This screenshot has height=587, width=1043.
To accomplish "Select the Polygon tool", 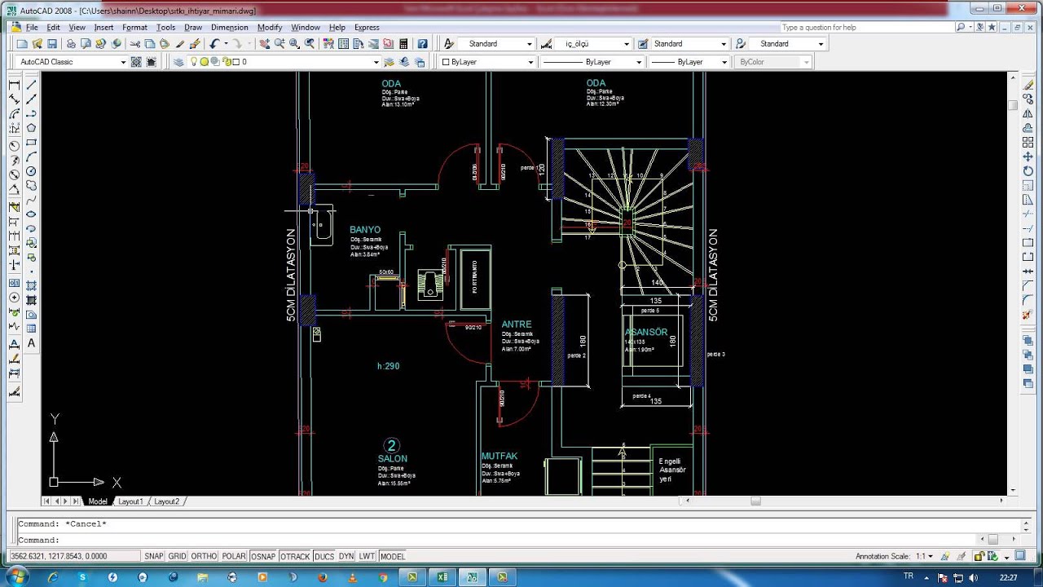I will 31,128.
